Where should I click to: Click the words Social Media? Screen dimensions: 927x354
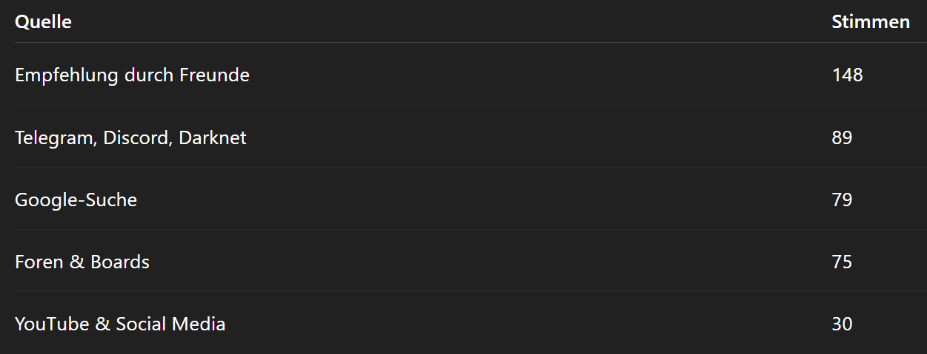pos(170,324)
